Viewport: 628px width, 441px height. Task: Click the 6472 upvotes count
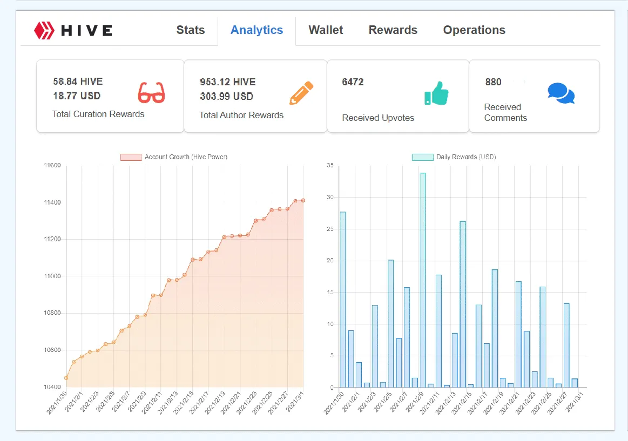[353, 82]
